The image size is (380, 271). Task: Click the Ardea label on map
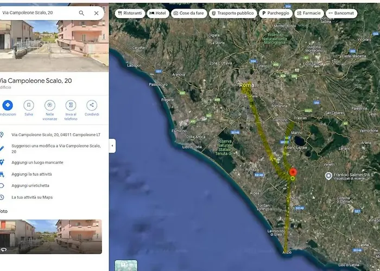pyautogui.click(x=255, y=193)
